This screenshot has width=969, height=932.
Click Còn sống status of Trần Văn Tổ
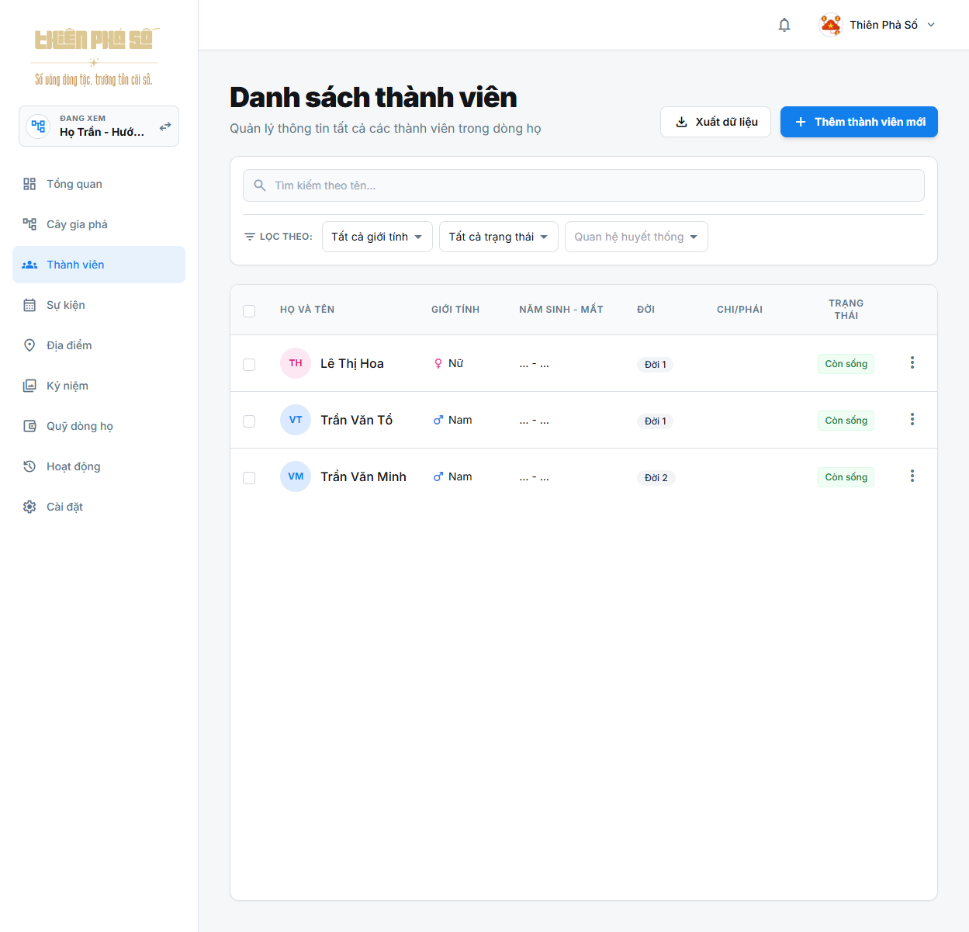[846, 421]
